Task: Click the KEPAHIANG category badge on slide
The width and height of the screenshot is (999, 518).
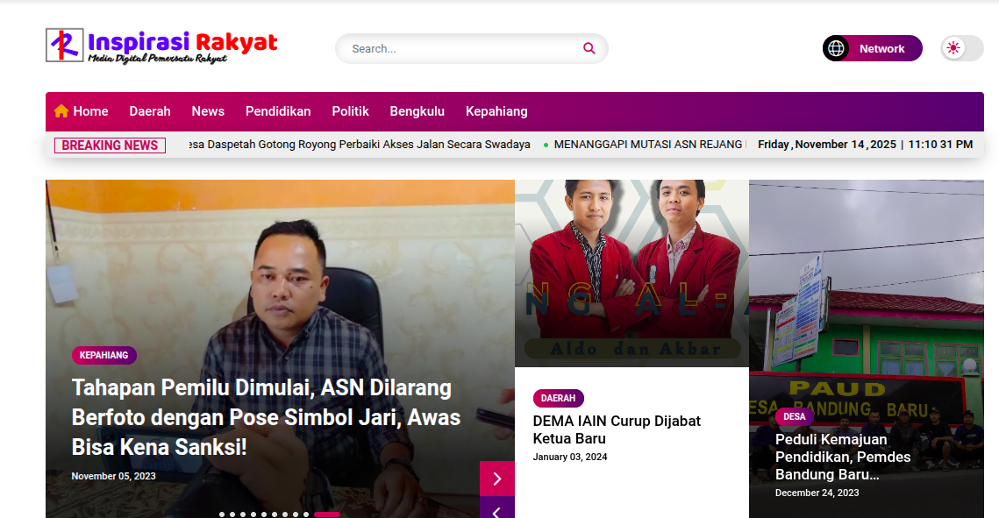Action: [x=103, y=355]
